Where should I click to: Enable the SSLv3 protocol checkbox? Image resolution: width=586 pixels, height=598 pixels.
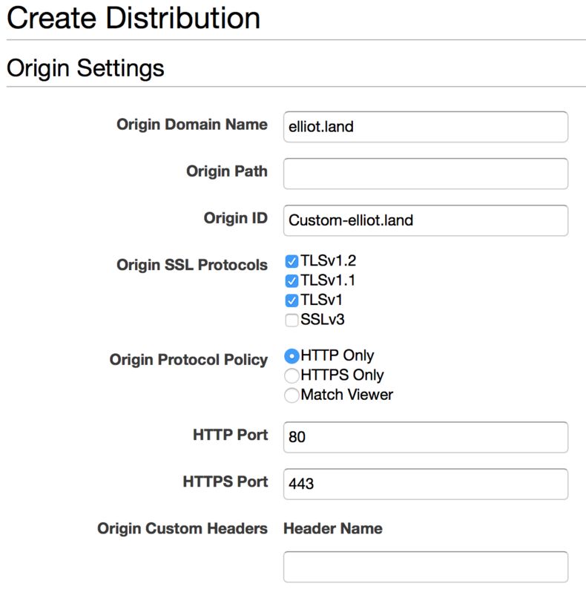292,321
